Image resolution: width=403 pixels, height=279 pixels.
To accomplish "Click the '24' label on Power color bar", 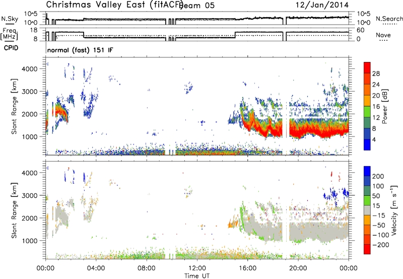I will 376,85.
